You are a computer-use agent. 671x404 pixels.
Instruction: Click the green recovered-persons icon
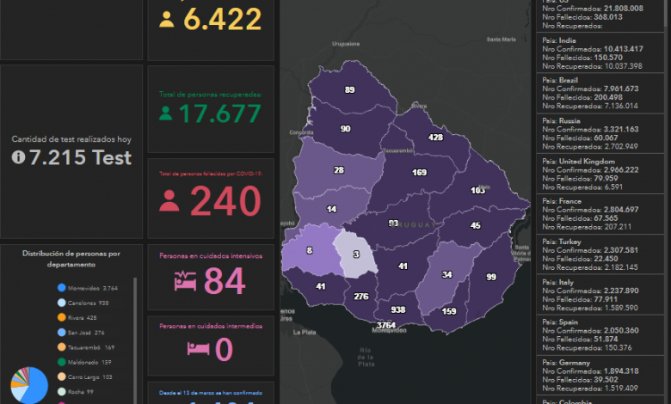coord(166,113)
